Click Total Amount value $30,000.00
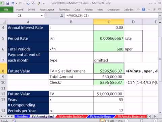This screenshot has height=122, width=162. tap(109, 77)
